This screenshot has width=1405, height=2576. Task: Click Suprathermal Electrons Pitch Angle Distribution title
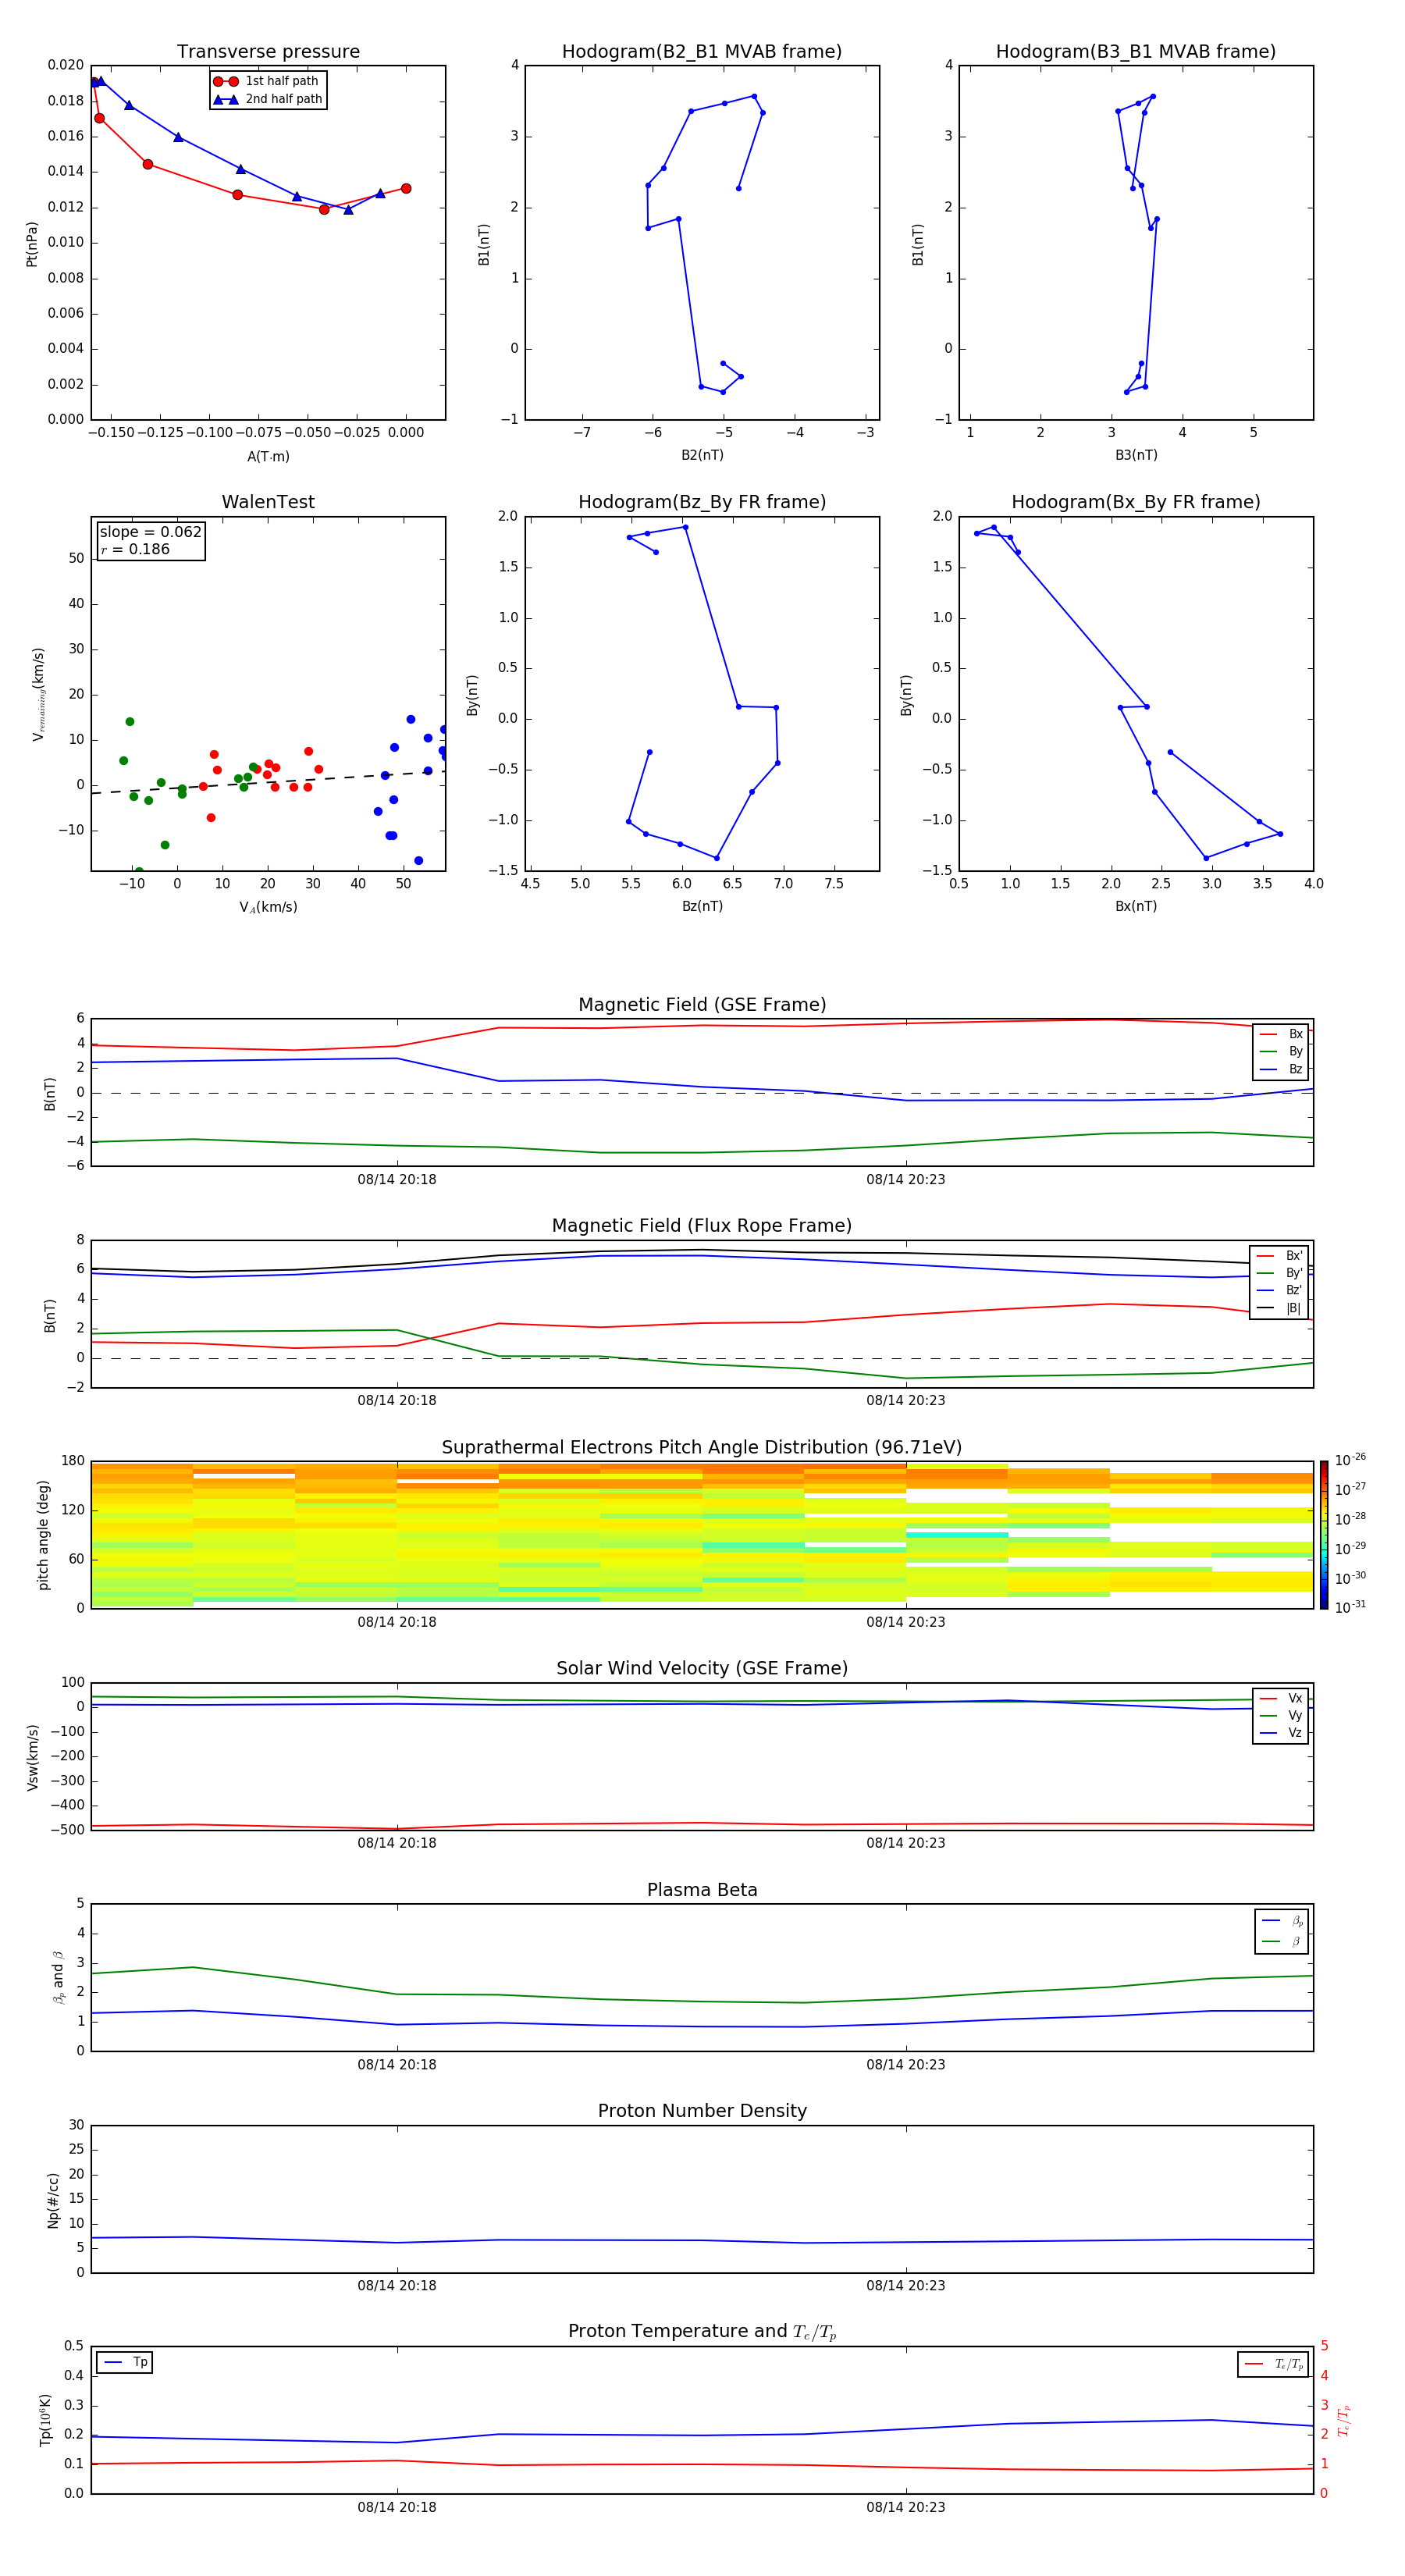702,1448
